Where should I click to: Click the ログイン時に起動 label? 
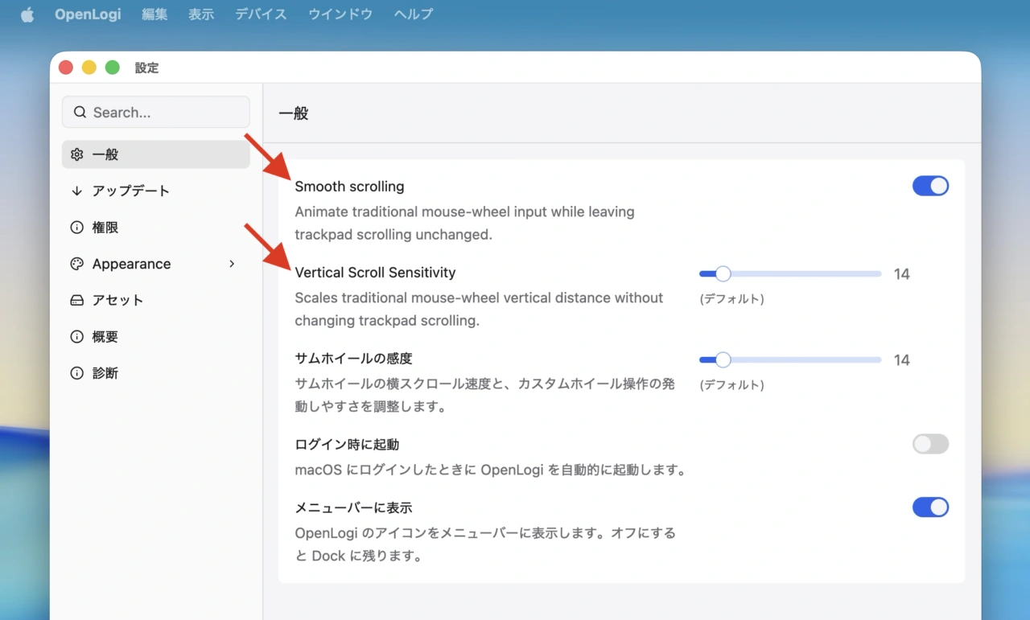(x=347, y=444)
